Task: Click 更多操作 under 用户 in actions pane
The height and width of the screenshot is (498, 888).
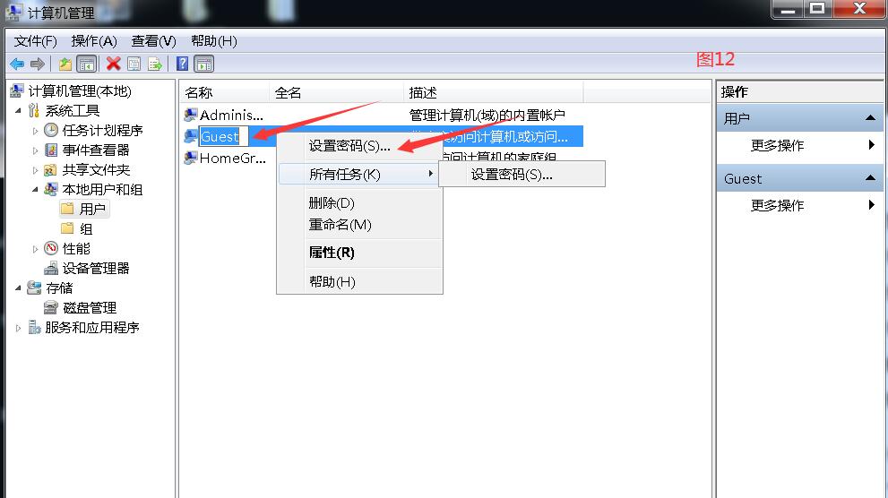Action: (777, 145)
